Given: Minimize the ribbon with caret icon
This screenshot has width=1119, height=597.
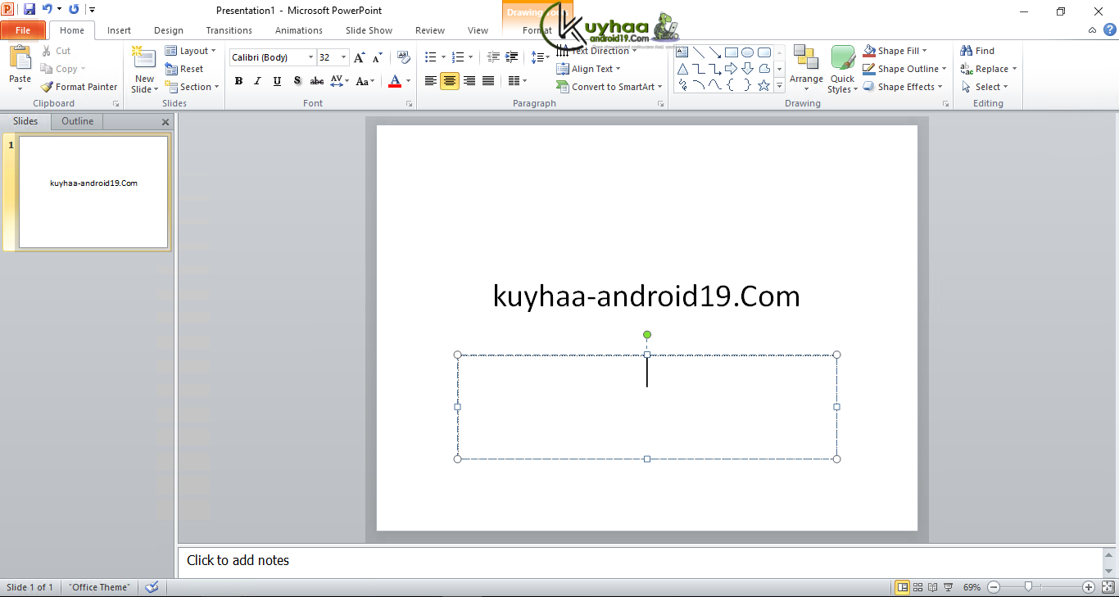Looking at the screenshot, I should coord(1092,30).
